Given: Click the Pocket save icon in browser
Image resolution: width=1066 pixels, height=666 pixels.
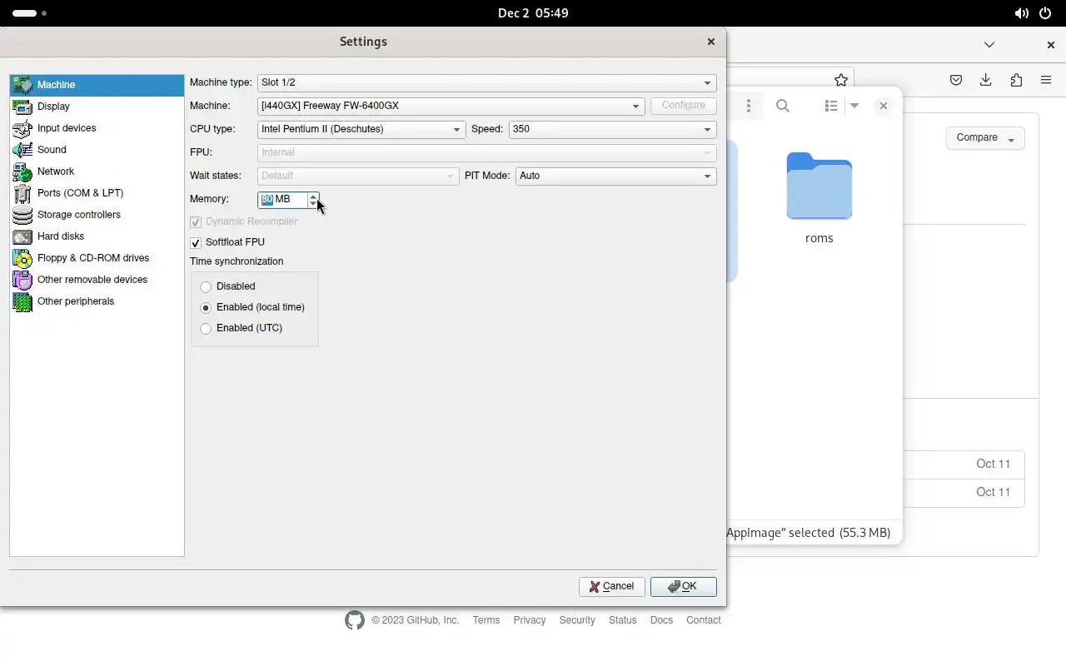Looking at the screenshot, I should coord(956,80).
